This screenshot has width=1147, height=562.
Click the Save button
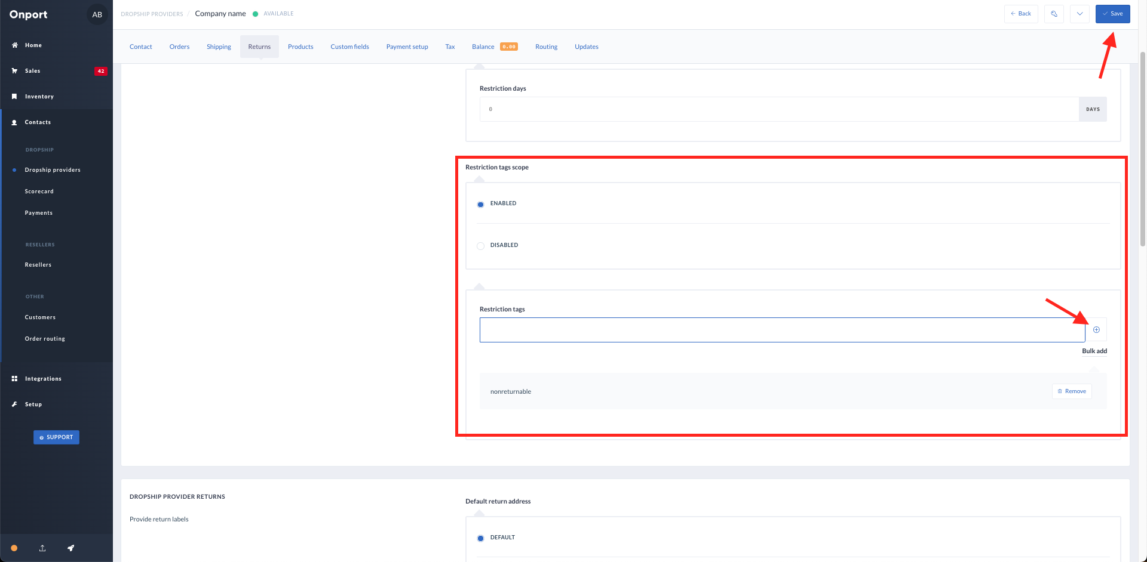[x=1112, y=14]
